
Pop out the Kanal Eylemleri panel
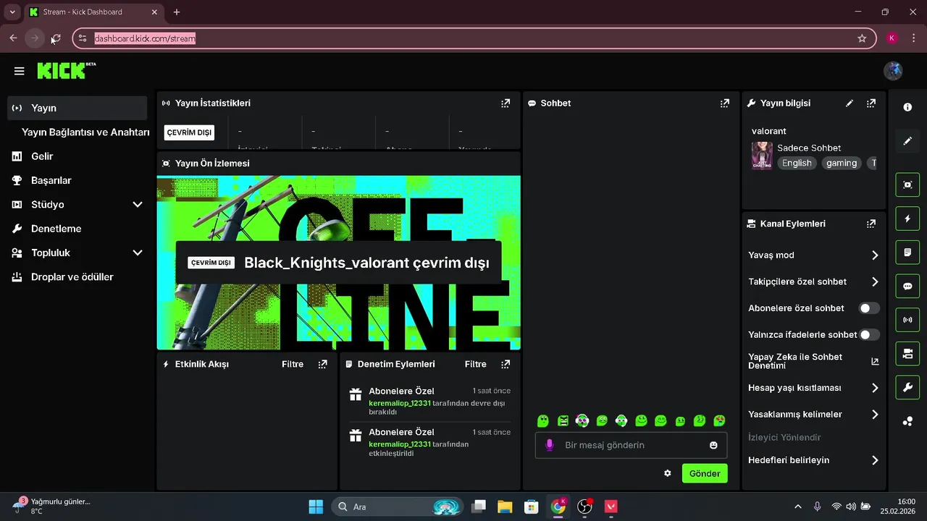pyautogui.click(x=871, y=224)
